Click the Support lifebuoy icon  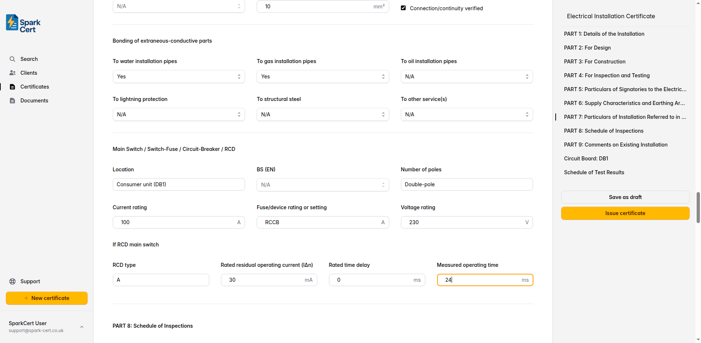(12, 281)
